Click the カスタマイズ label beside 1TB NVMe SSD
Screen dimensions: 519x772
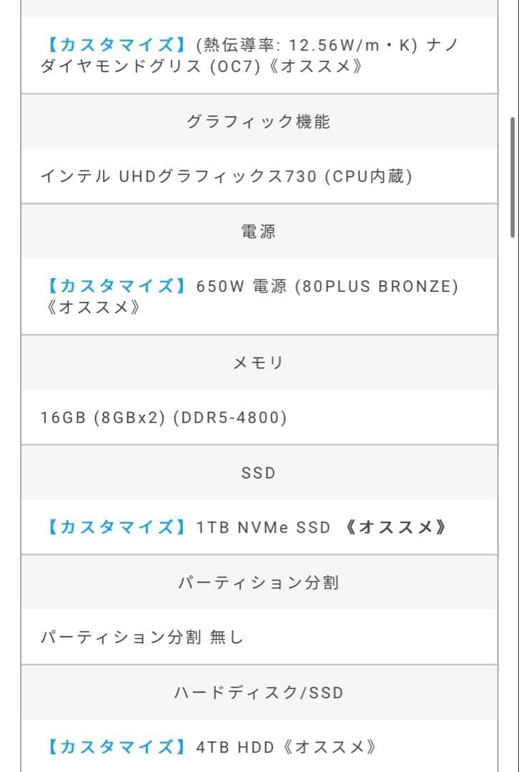point(112,528)
